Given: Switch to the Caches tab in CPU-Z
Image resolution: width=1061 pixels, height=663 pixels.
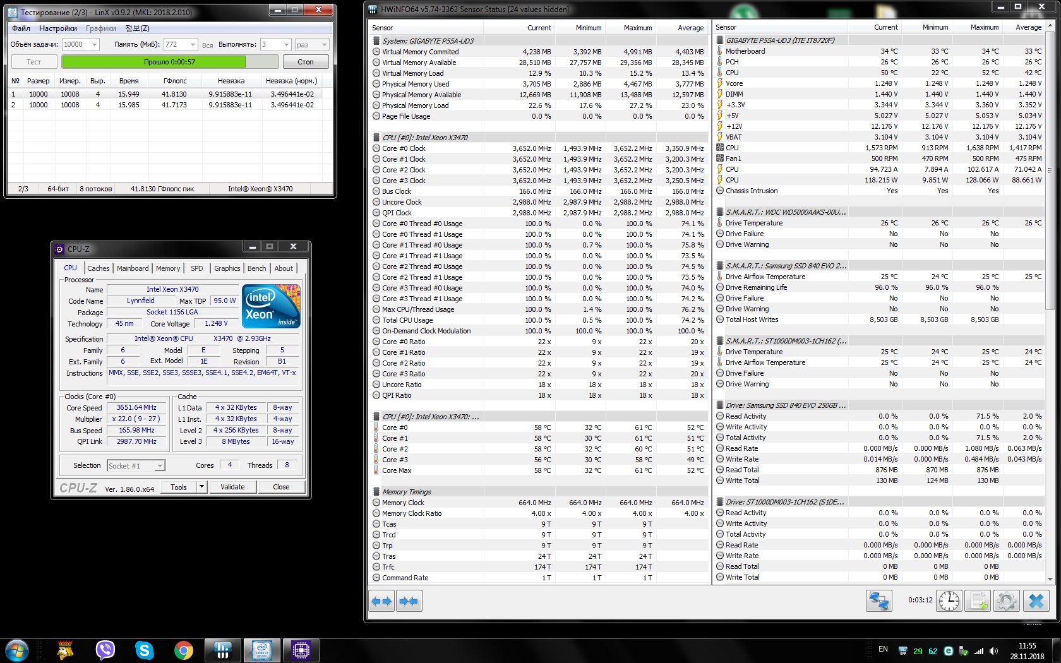Looking at the screenshot, I should click(x=99, y=268).
